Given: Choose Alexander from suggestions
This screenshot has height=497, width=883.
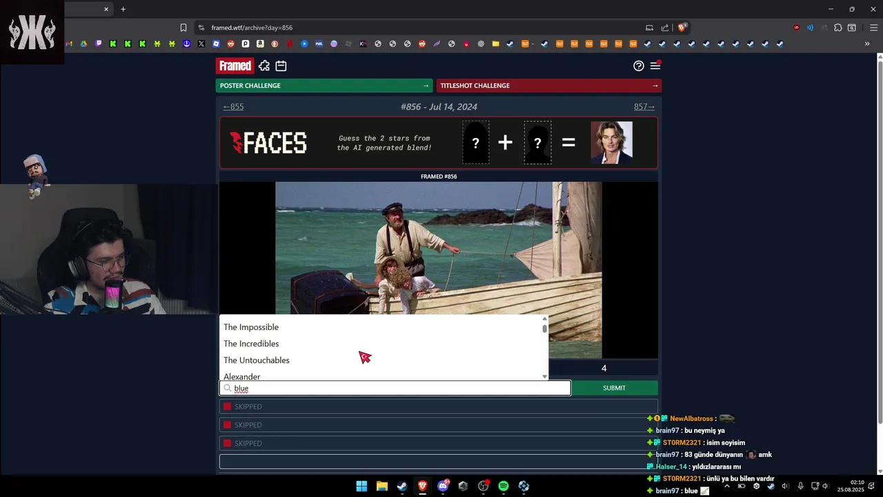Looking at the screenshot, I should (242, 376).
